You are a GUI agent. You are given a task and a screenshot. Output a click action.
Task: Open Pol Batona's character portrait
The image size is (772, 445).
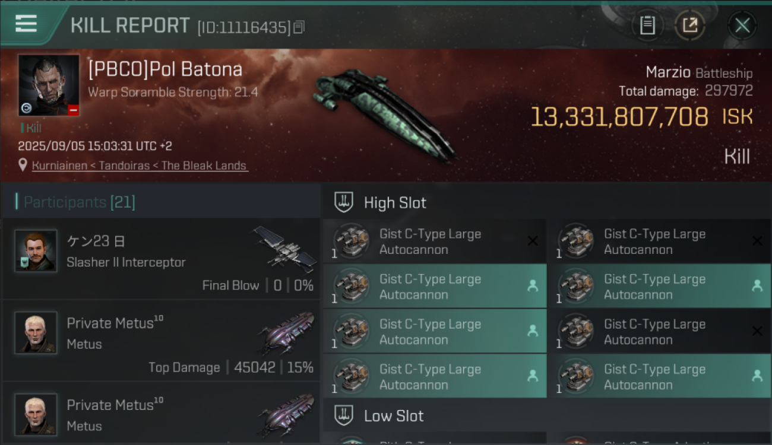(x=49, y=85)
